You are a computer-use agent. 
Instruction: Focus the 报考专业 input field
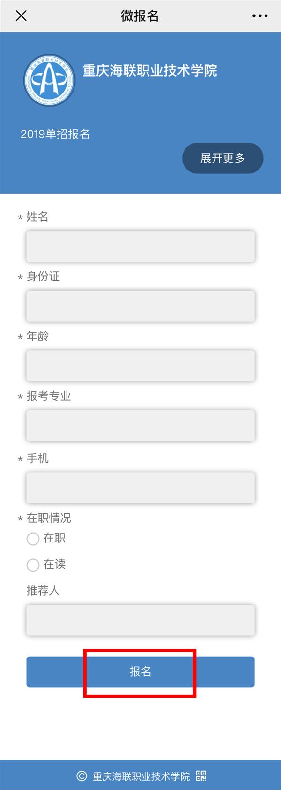pos(140,426)
